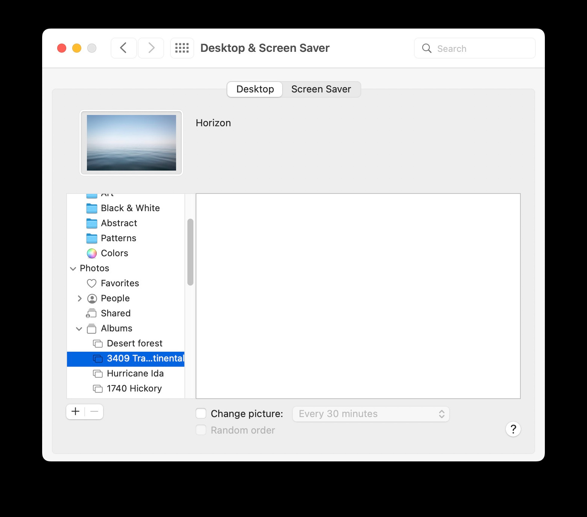
Task: Enable the Change picture checkbox
Action: [x=201, y=414]
